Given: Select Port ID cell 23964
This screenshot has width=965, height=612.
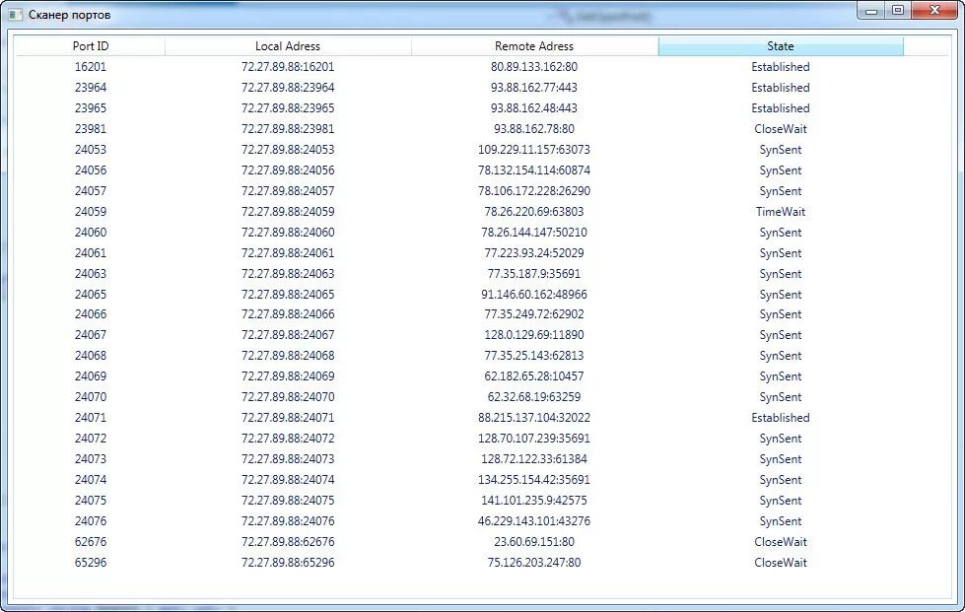Looking at the screenshot, I should click(x=91, y=88).
